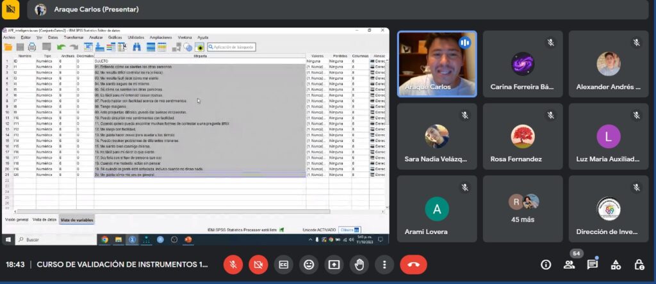Open the Utilidades menu in SPSS
The width and height of the screenshot is (656, 284).
(x=136, y=38)
